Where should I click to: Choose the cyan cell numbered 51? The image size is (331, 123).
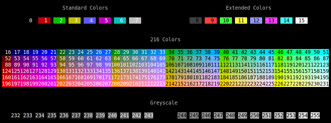pos(325,52)
